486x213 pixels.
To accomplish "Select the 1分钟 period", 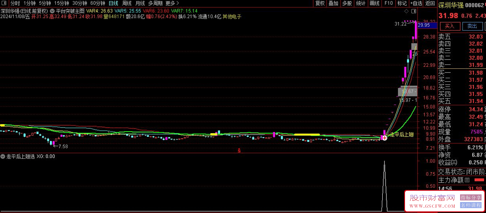I will 30,3.
